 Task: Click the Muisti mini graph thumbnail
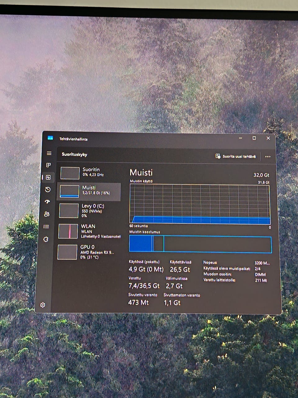coord(69,191)
